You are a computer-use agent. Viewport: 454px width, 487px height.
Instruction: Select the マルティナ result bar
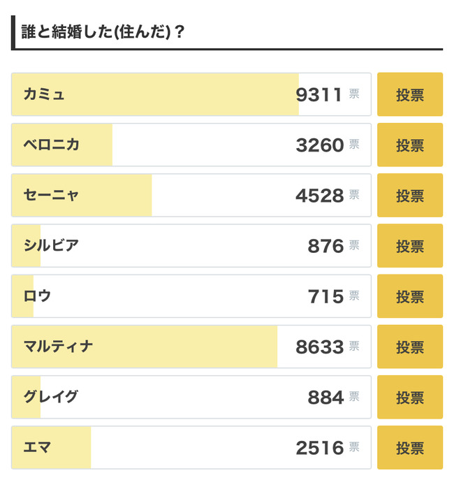click(191, 347)
